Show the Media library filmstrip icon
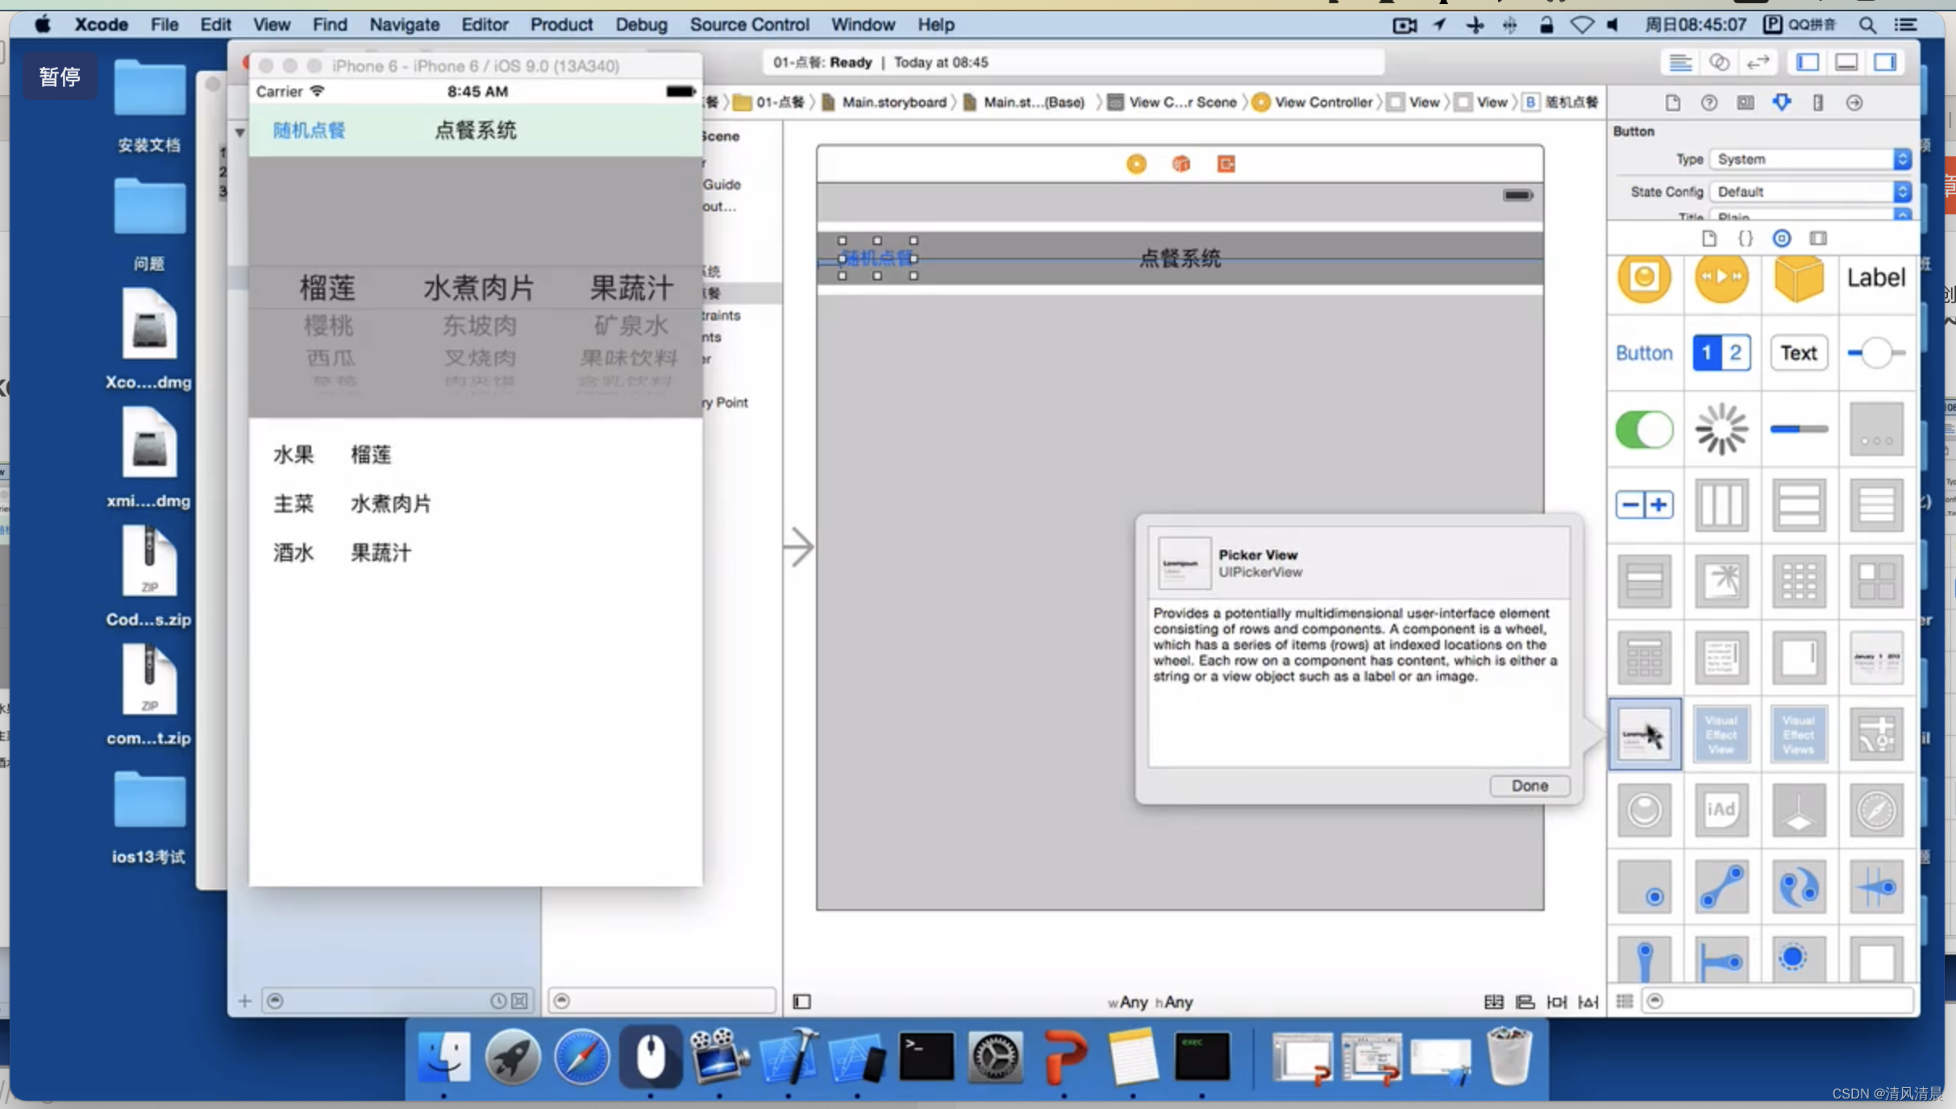This screenshot has height=1109, width=1956. click(x=1818, y=239)
